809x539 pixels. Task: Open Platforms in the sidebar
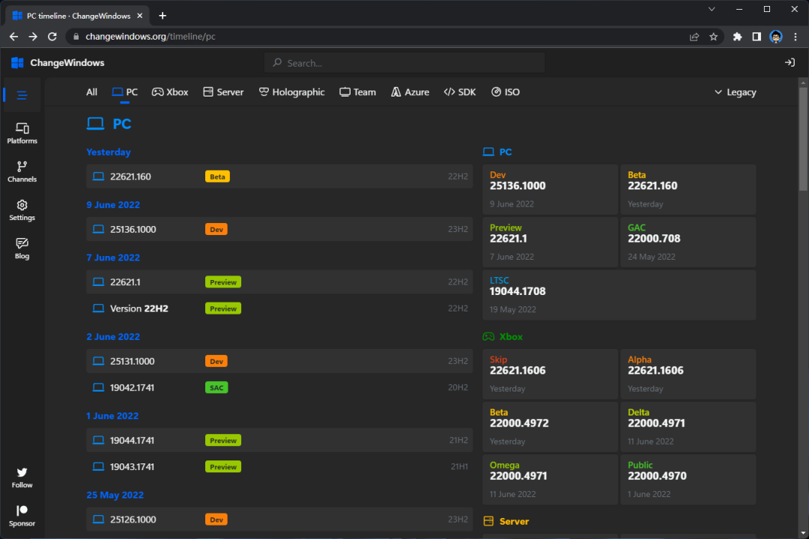coord(22,133)
